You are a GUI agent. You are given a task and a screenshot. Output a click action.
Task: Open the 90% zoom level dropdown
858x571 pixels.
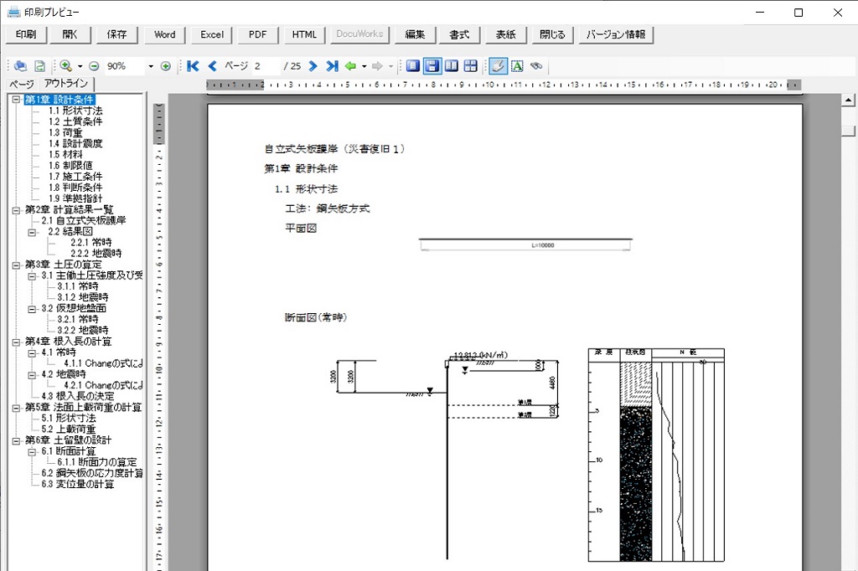[x=151, y=66]
